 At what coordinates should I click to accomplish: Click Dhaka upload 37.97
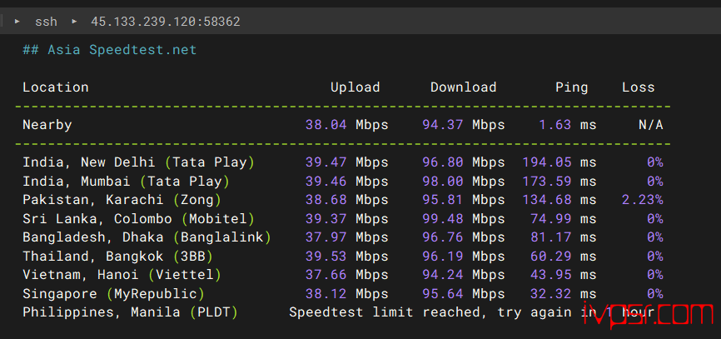(x=326, y=237)
